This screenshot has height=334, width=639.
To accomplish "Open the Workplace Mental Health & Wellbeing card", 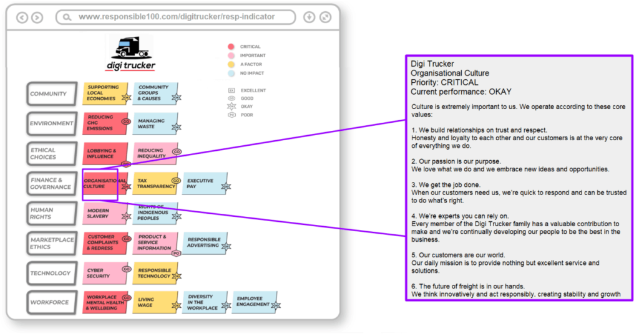I will [105, 303].
